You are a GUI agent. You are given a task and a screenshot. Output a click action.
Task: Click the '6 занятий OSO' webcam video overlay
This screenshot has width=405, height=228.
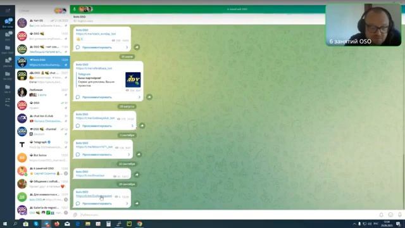pos(363,25)
